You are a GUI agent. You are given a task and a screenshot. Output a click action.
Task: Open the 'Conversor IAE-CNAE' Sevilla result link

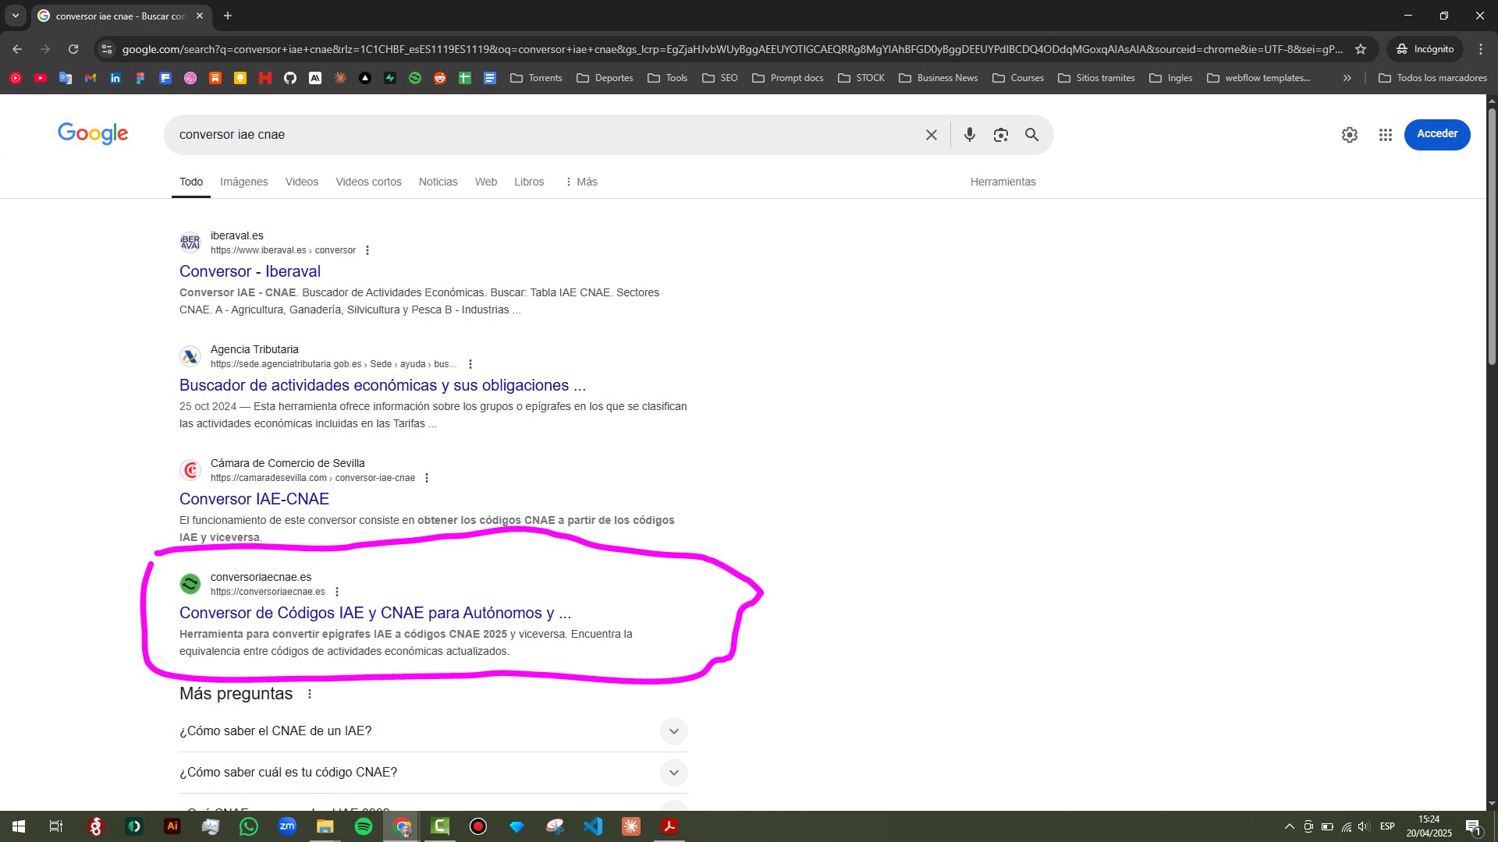254,499
